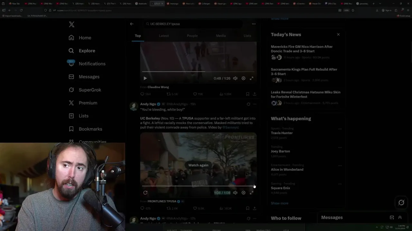Repost the post with 2.6K reposts
The width and height of the screenshot is (412, 231).
pos(172,208)
